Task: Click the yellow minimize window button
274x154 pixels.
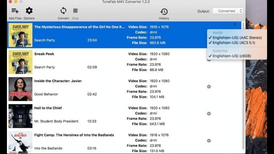Action: tap(16, 2)
